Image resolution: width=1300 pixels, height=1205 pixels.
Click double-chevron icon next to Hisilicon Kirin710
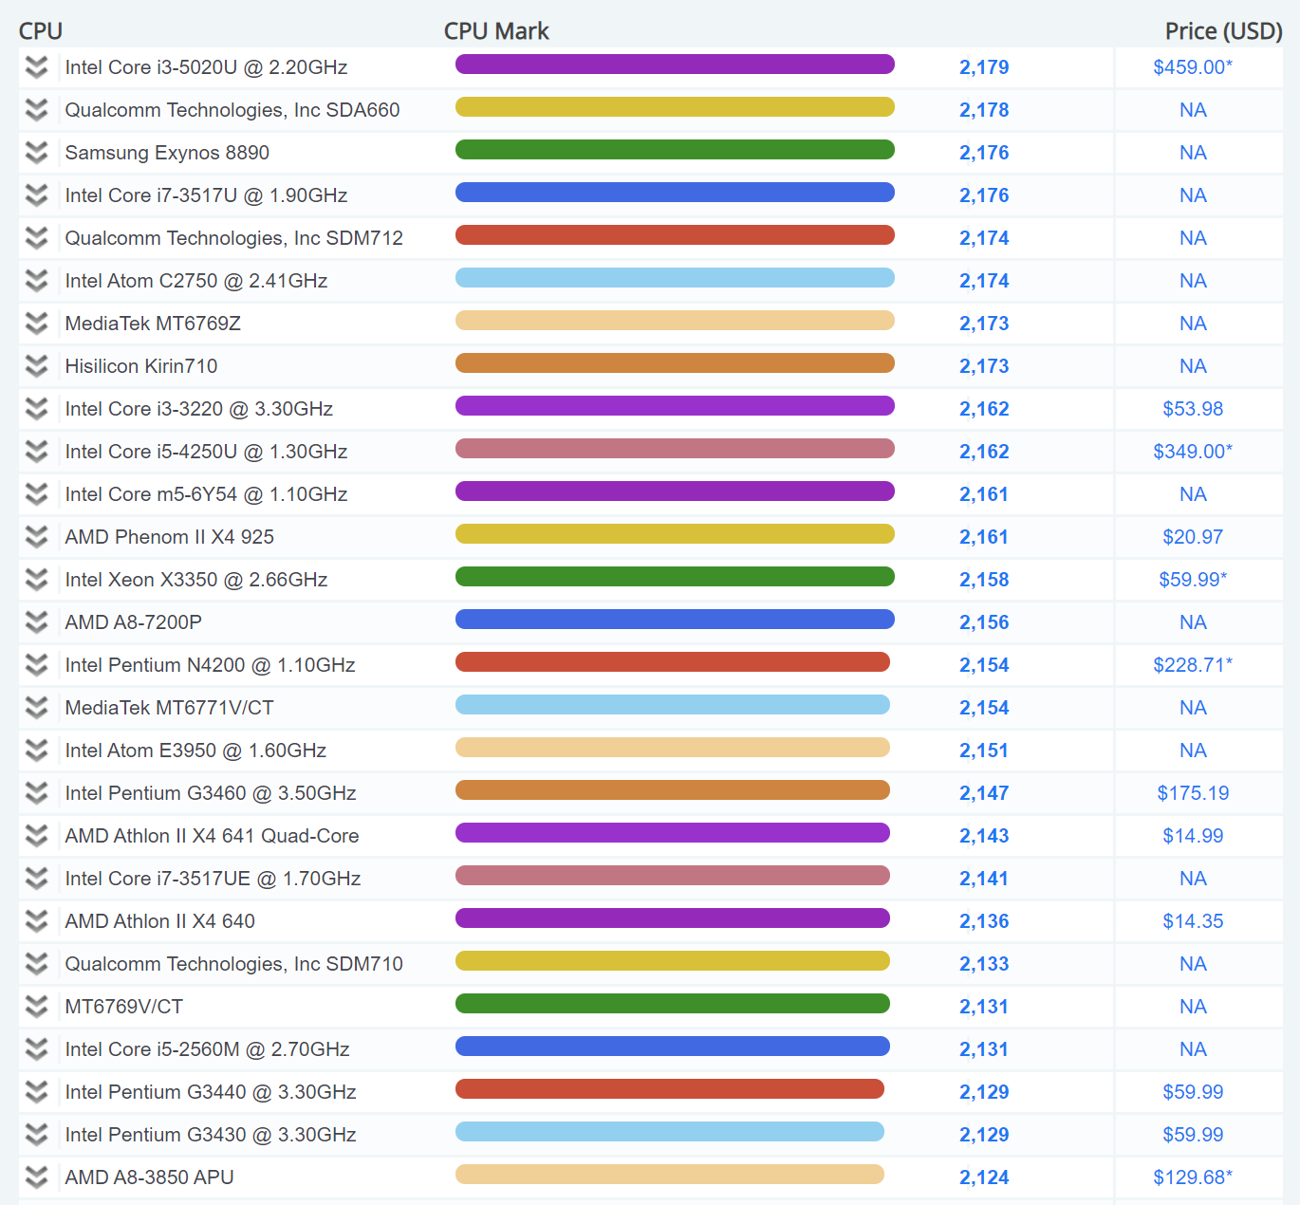[x=36, y=366]
